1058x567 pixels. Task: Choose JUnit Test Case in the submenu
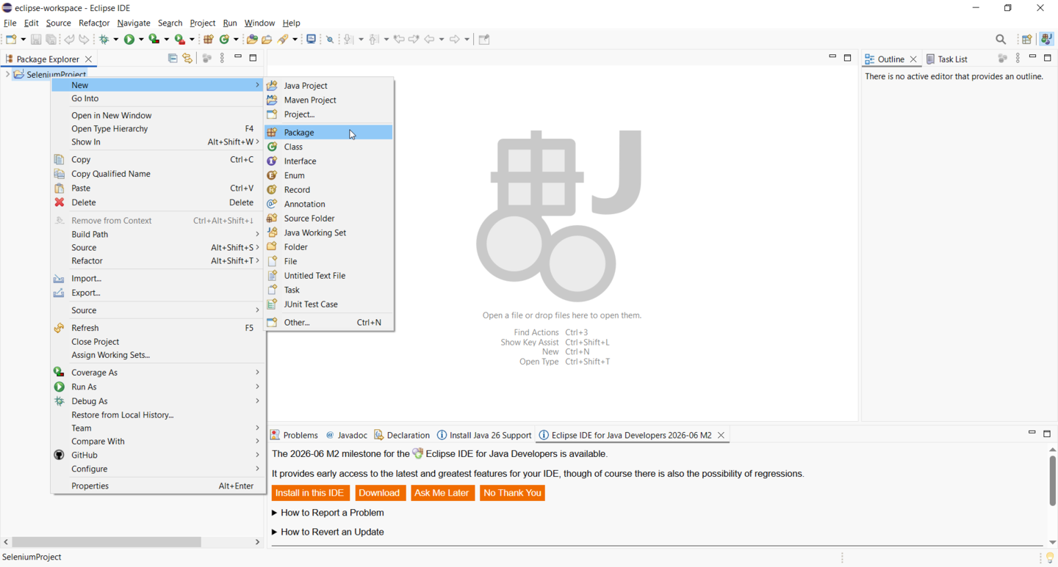tap(329, 304)
